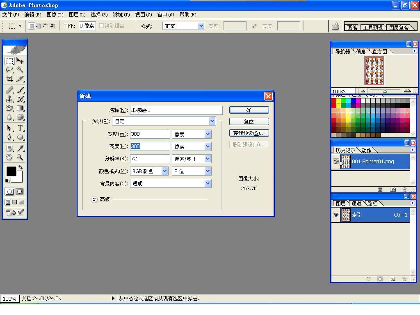Select the Healing Brush tool
This screenshot has width=420, height=315.
(x=10, y=90)
